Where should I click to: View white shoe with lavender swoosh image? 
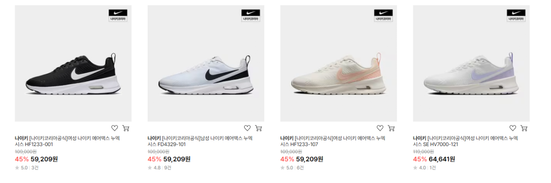pyautogui.click(x=471, y=63)
